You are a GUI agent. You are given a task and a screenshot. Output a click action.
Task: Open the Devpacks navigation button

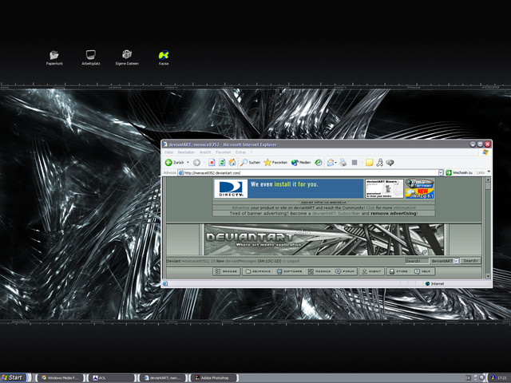[258, 271]
